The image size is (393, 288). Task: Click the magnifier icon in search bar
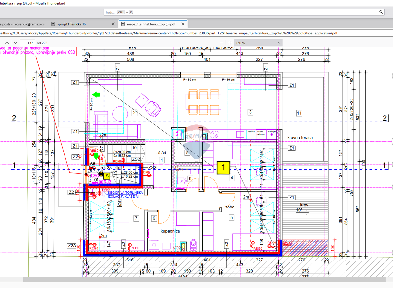coord(381,12)
